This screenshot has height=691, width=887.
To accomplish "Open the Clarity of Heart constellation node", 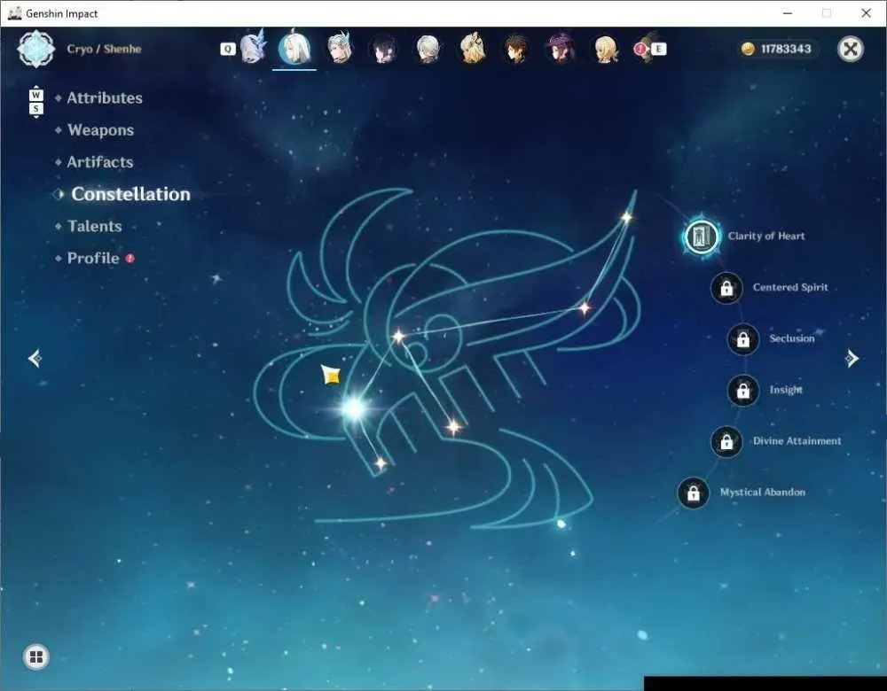I will coord(702,237).
